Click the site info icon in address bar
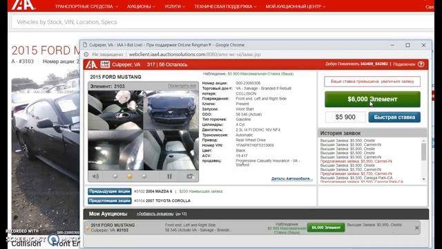The image size is (442, 249). 86,54
